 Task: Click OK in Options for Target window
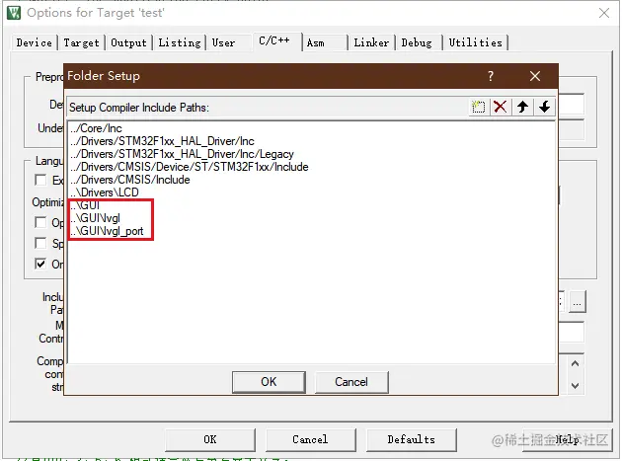210,439
